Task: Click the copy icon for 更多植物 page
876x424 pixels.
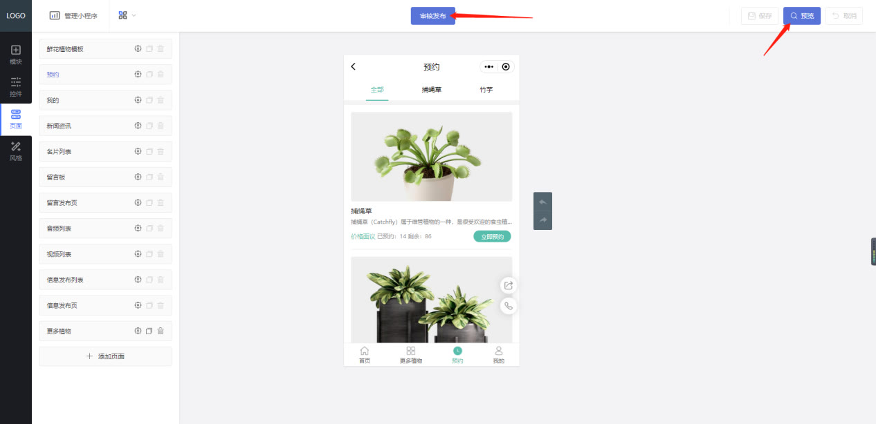Action: (149, 331)
